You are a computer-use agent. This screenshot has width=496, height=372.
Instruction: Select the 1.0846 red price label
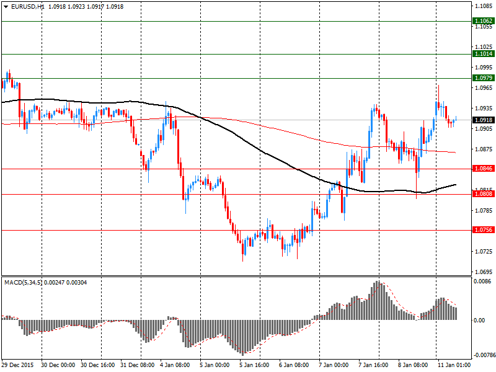[484, 168]
